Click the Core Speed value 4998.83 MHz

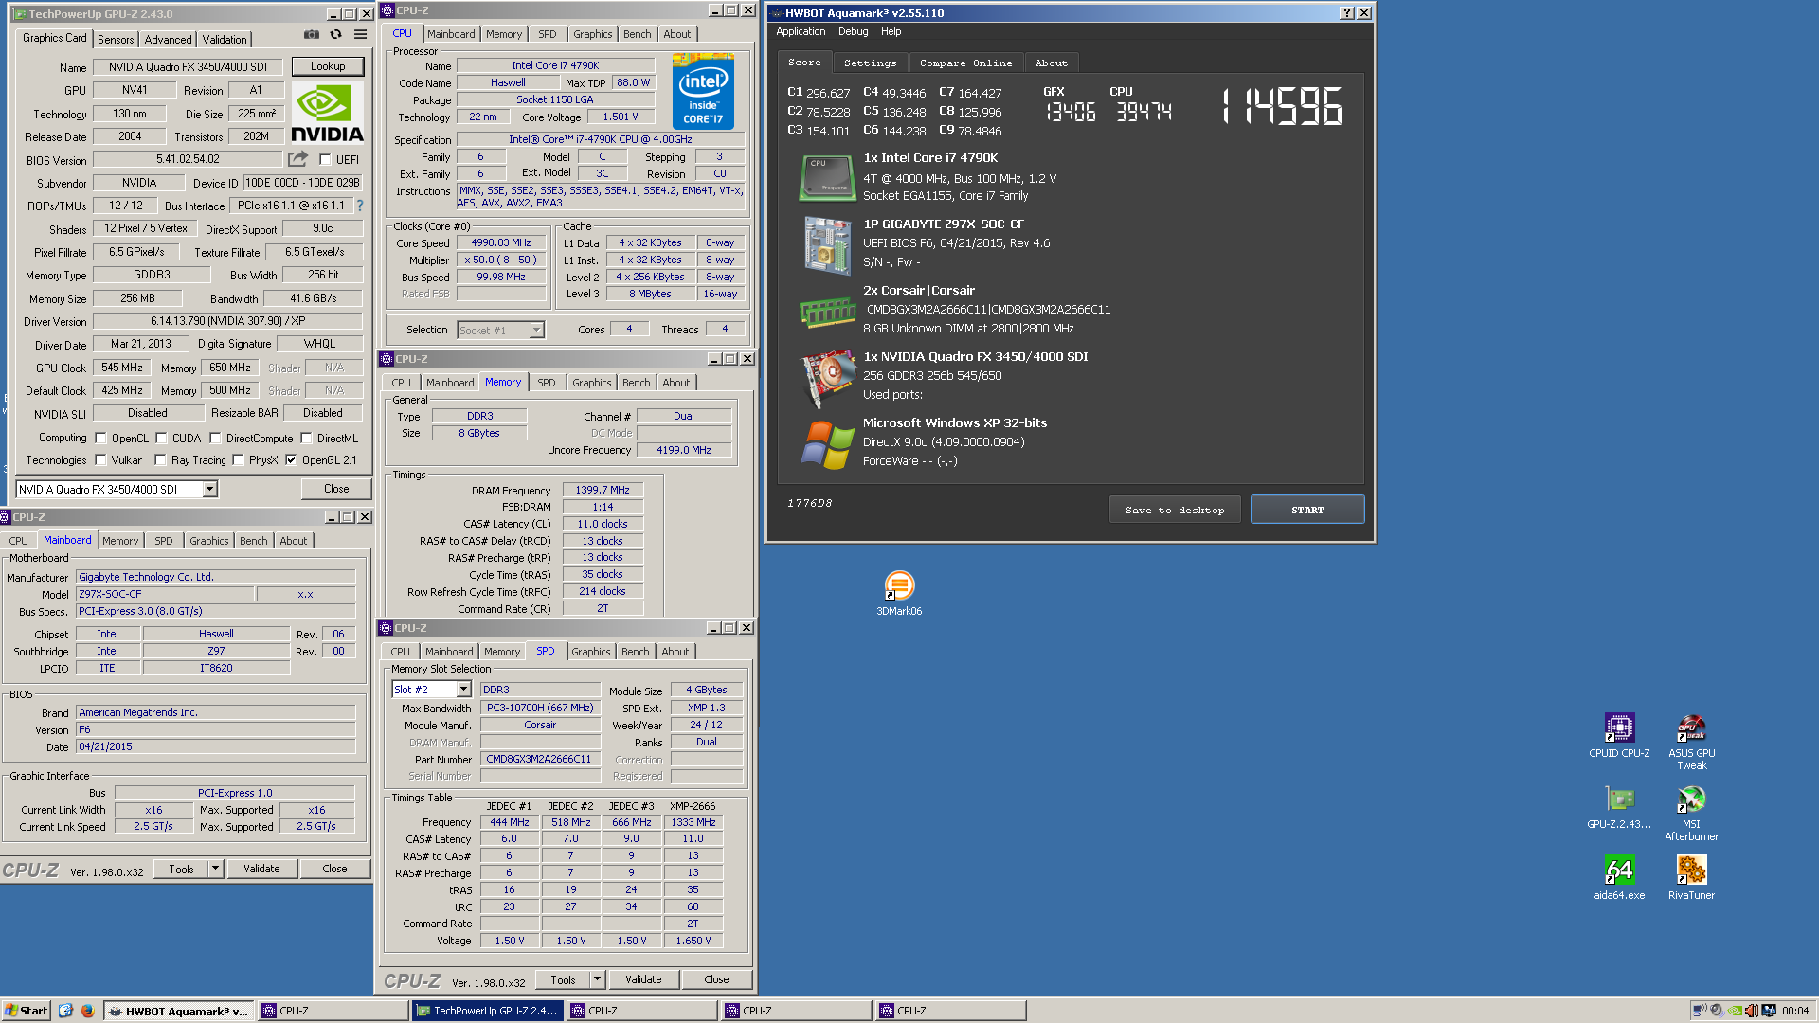coord(501,242)
